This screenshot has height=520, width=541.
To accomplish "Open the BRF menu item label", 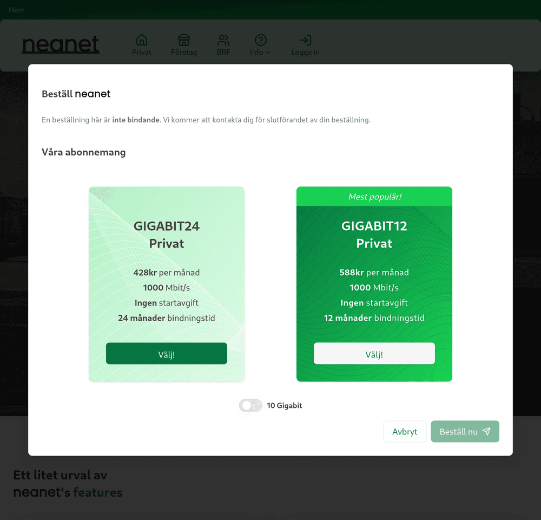I will pyautogui.click(x=223, y=53).
